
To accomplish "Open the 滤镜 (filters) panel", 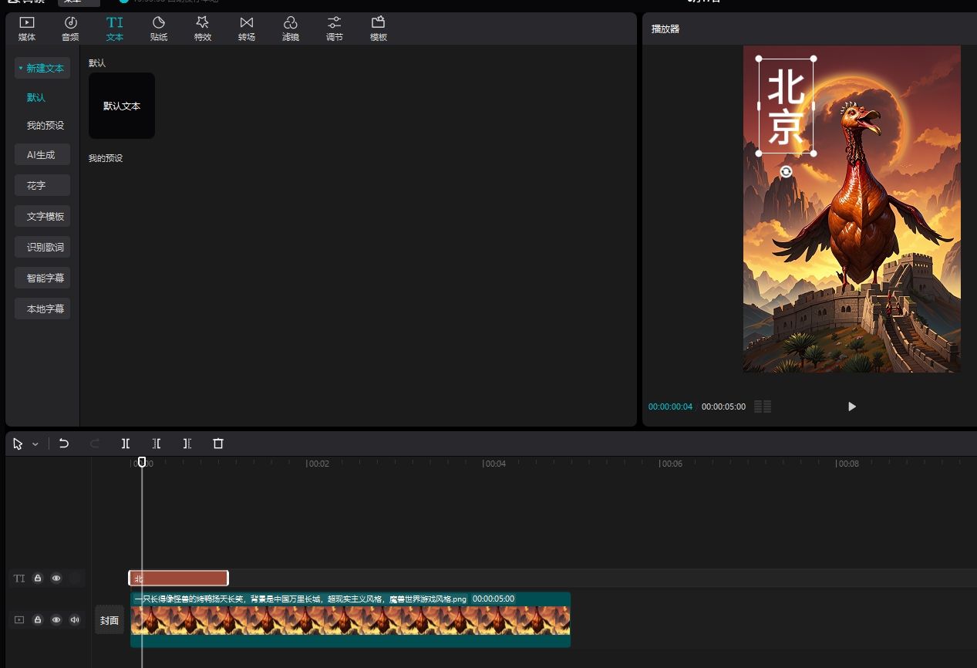I will click(291, 29).
